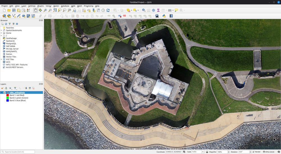This screenshot has height=154, width=281.
Task: Open the Python Console icon
Action: 164,16
